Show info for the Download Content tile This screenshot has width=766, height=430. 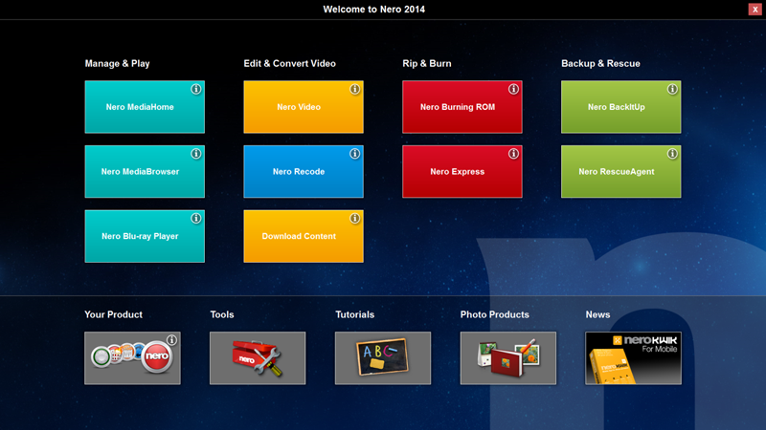(x=354, y=218)
